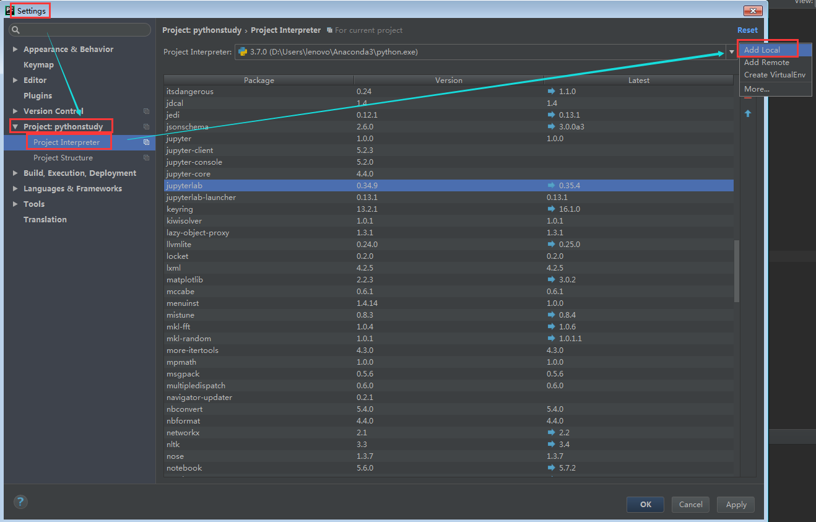
Task: Click the update arrow icon for keyring
Action: 552,209
